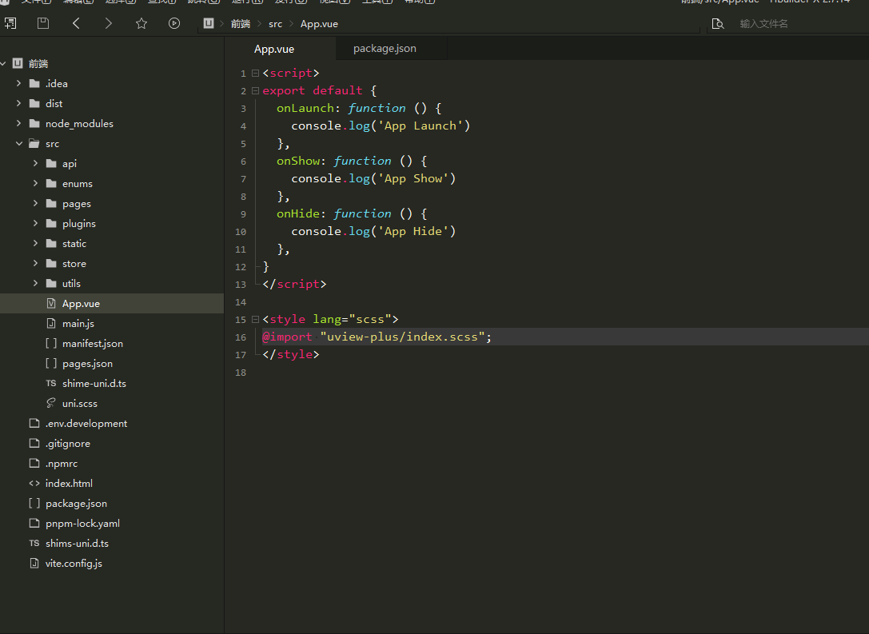This screenshot has width=869, height=634.
Task: Click the open src folder icon
Action: point(34,143)
